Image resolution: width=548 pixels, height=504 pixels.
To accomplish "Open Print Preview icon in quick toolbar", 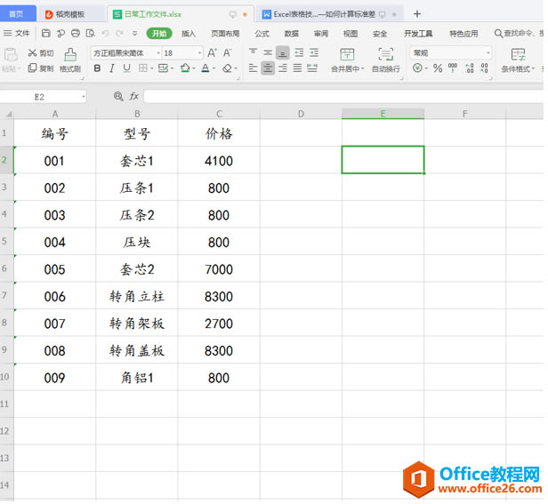I will [x=91, y=33].
